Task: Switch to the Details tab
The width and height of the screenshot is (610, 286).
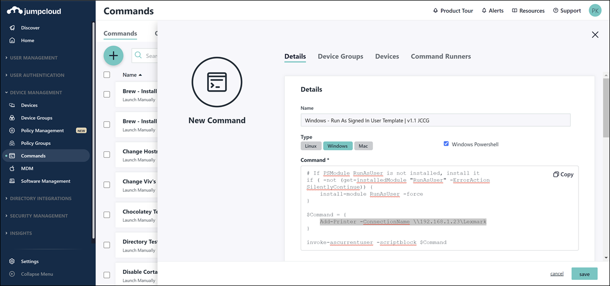Action: (x=295, y=57)
